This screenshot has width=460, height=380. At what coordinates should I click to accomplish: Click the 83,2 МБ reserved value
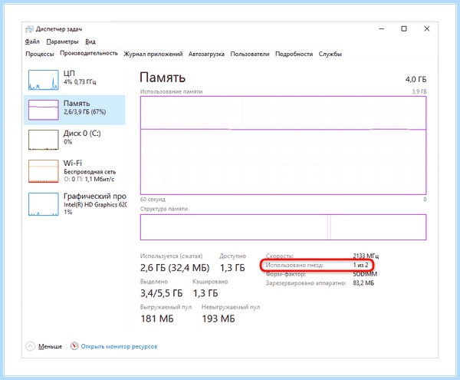363,283
